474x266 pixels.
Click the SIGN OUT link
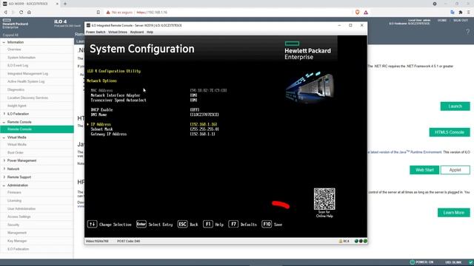click(x=461, y=20)
